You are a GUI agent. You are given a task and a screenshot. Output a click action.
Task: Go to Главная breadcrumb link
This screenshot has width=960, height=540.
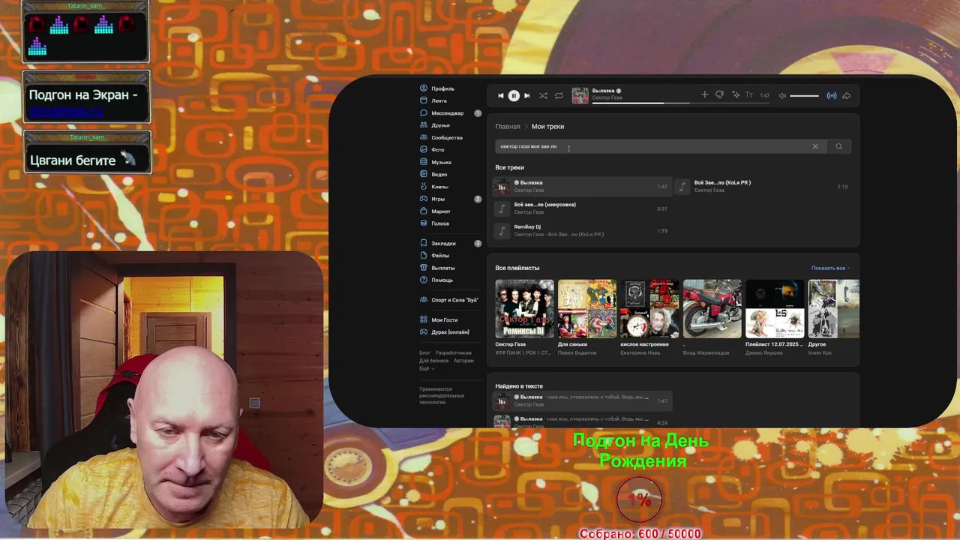pyautogui.click(x=508, y=127)
